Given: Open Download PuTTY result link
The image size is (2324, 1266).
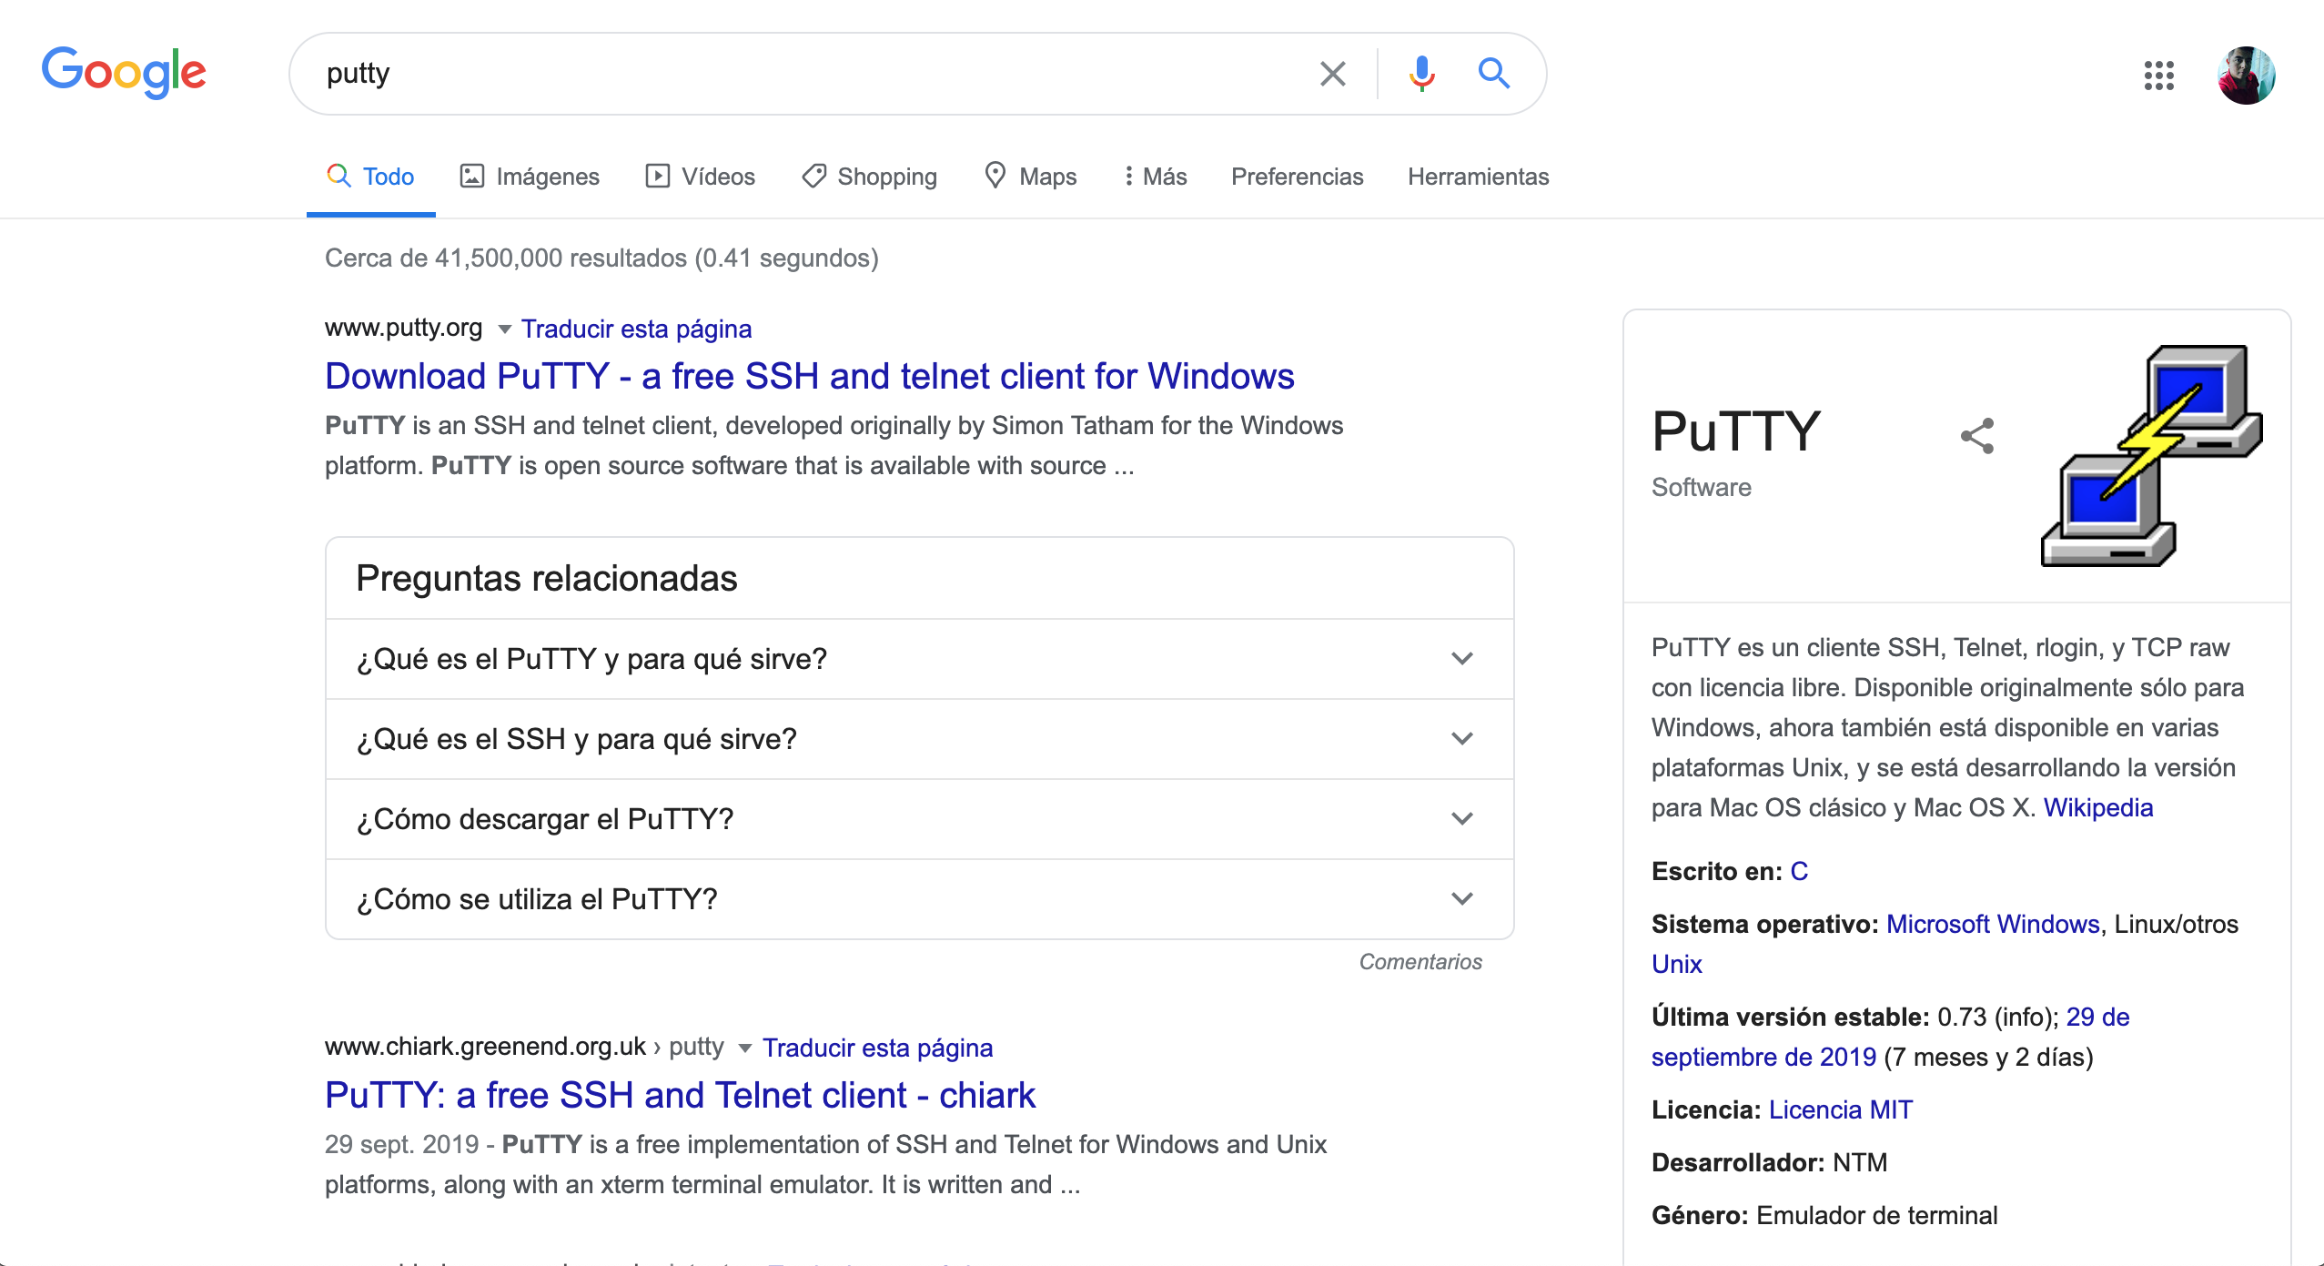Looking at the screenshot, I should (809, 376).
